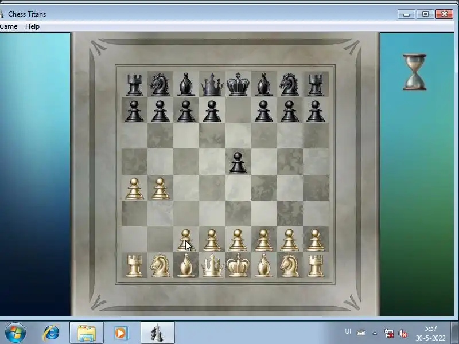
Task: Click the black pawn on f7
Action: pos(264,111)
